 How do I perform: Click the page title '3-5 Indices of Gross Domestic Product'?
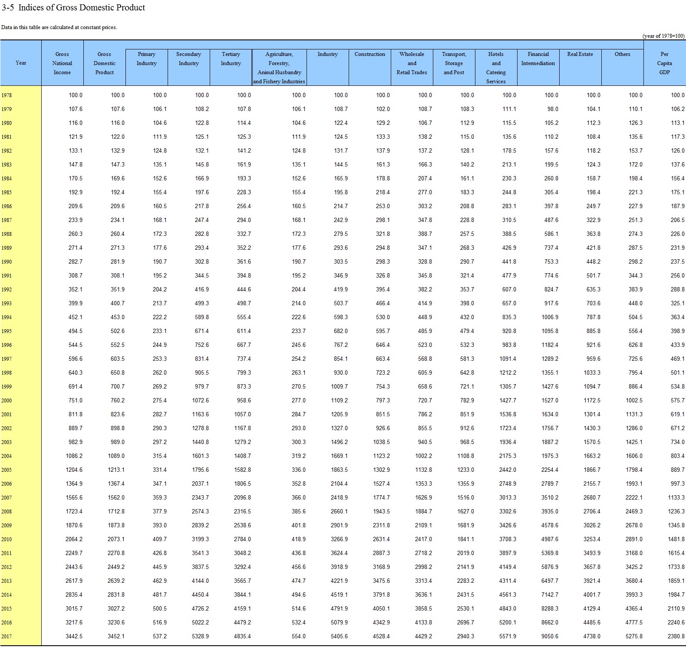tap(73, 7)
